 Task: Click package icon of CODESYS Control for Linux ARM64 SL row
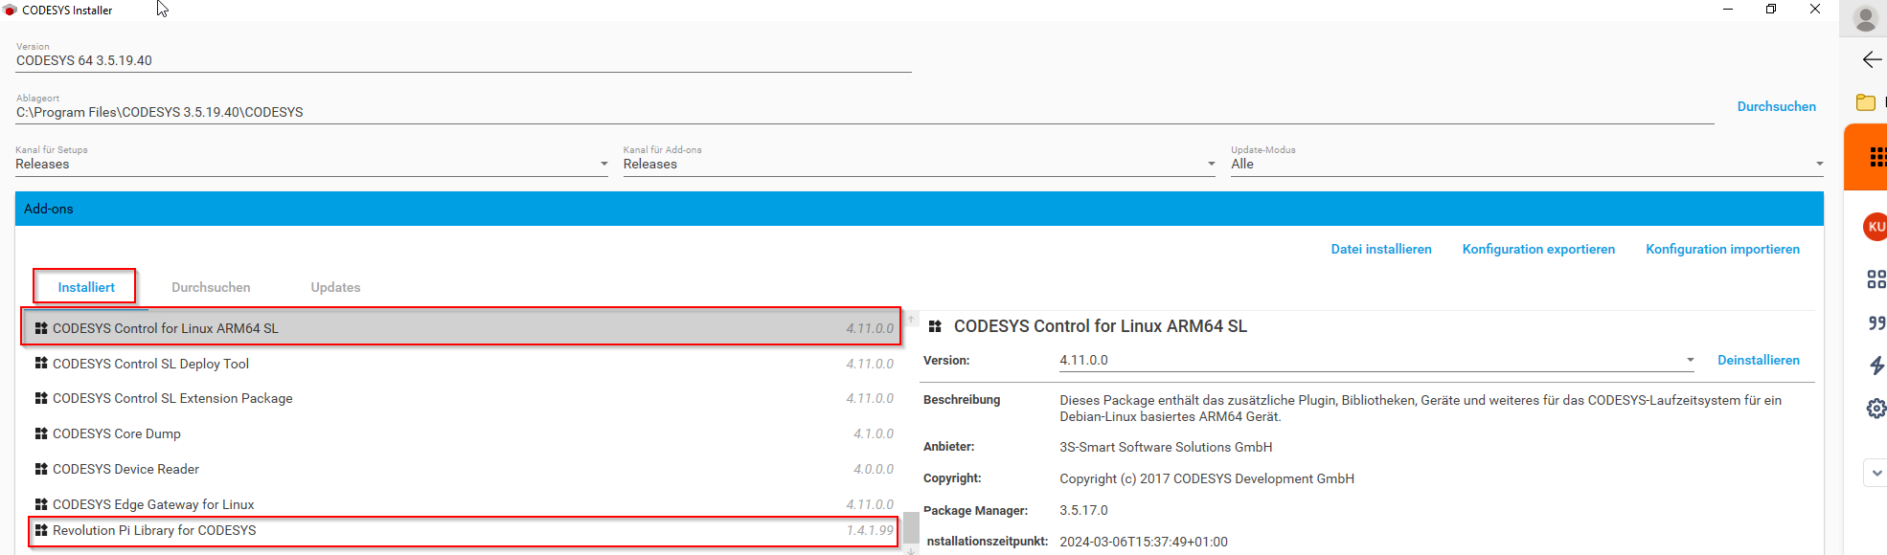tap(41, 328)
